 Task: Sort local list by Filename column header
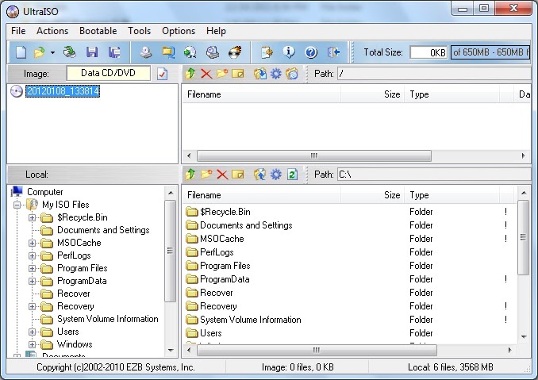pyautogui.click(x=261, y=195)
